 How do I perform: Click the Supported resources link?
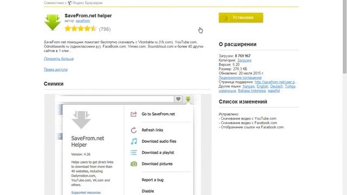click(86, 193)
